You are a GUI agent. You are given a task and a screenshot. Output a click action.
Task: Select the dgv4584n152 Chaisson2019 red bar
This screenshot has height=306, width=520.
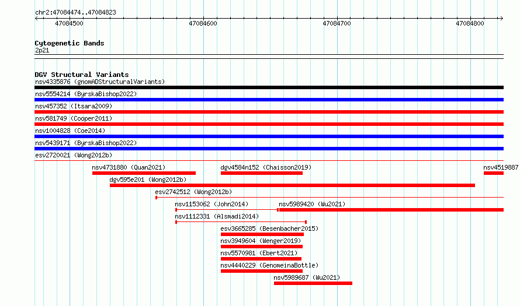(x=262, y=173)
